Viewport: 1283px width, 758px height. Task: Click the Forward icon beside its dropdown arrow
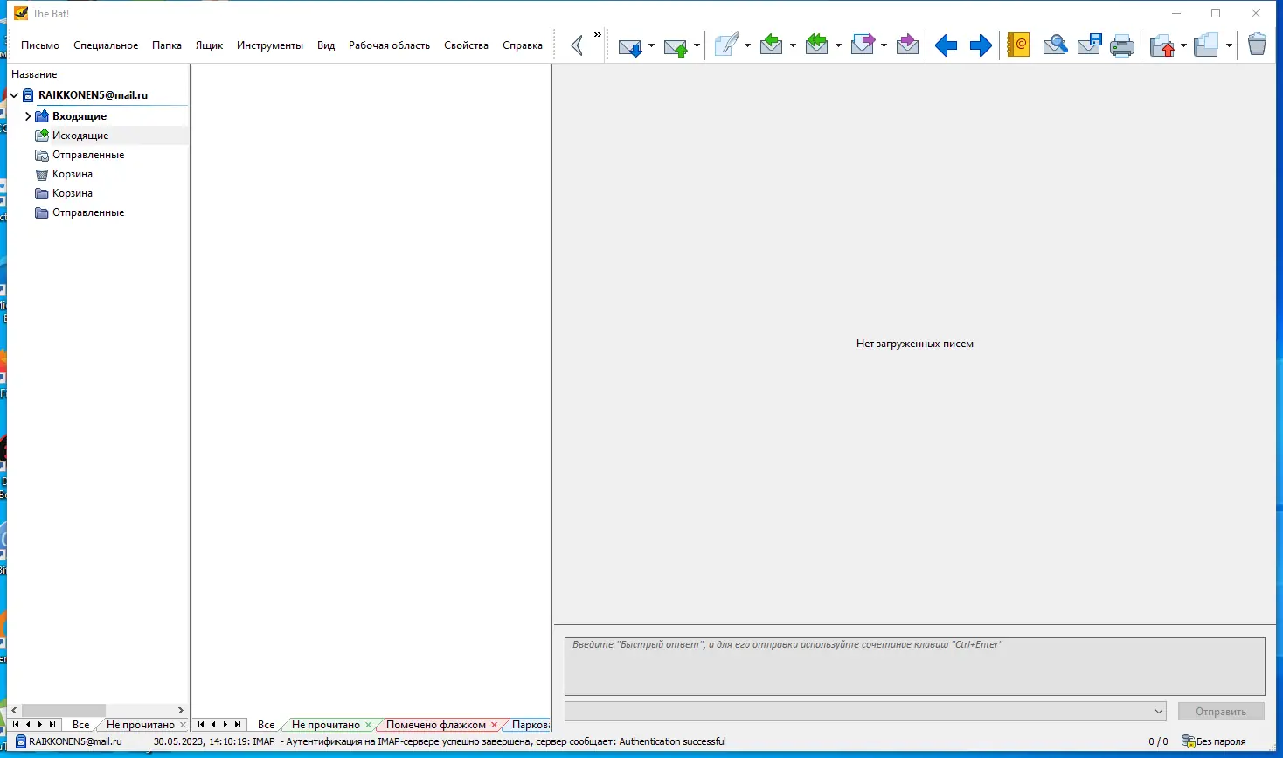[x=863, y=45]
